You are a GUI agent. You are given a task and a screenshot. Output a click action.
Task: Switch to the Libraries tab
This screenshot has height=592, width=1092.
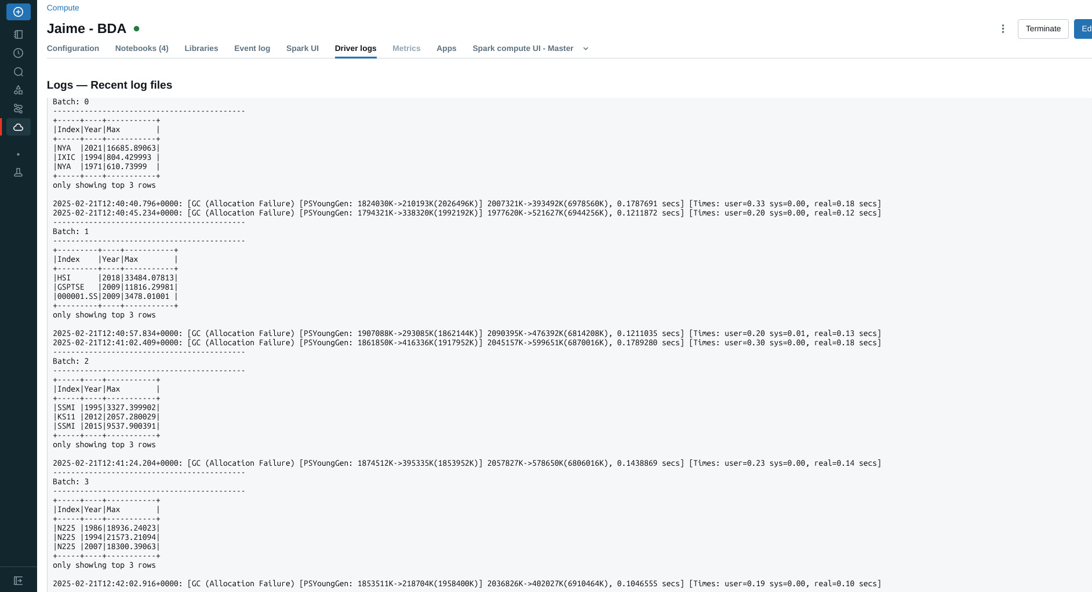[x=201, y=48]
